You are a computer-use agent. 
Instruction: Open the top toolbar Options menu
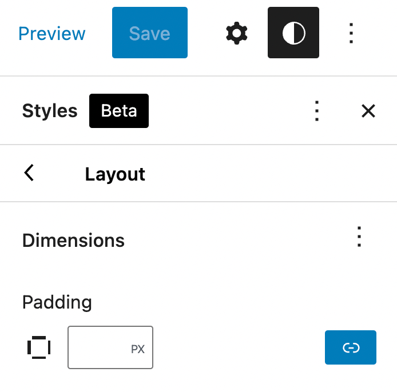coord(351,33)
